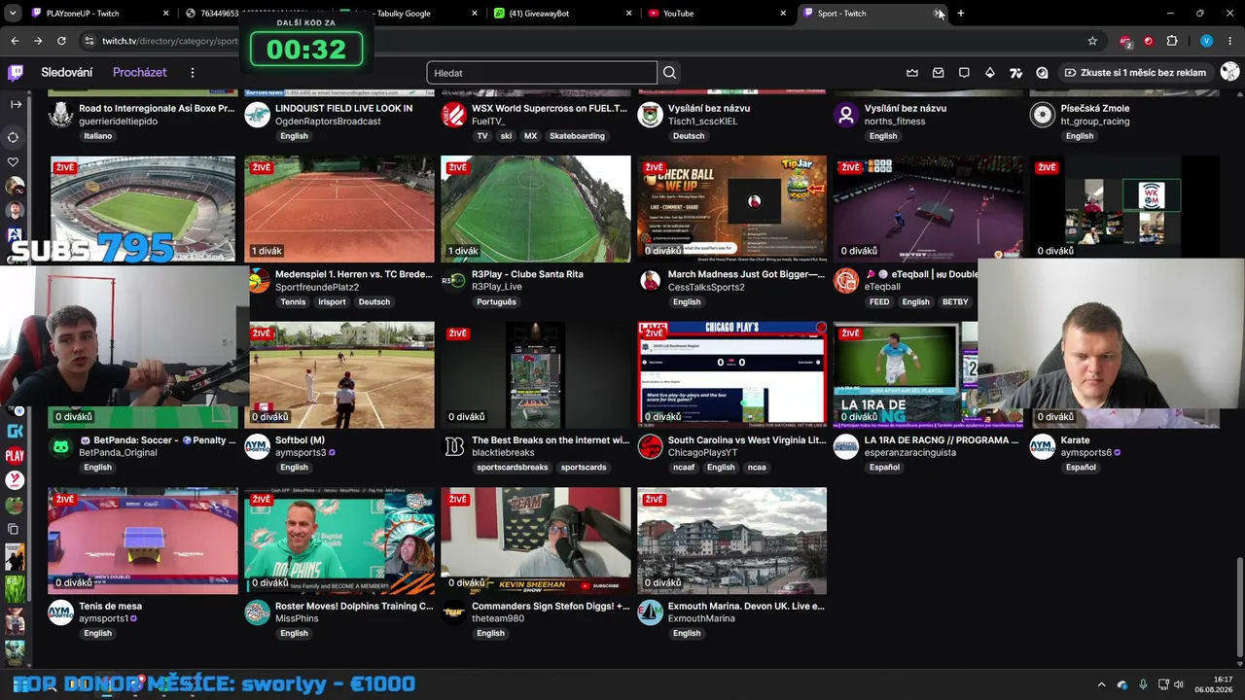Click the stacked squares icon in sidebar
This screenshot has width=1245, height=700.
(14, 529)
